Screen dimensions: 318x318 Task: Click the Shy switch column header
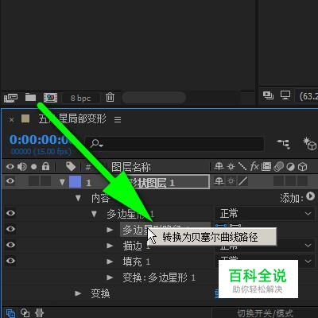pyautogui.click(x=219, y=166)
